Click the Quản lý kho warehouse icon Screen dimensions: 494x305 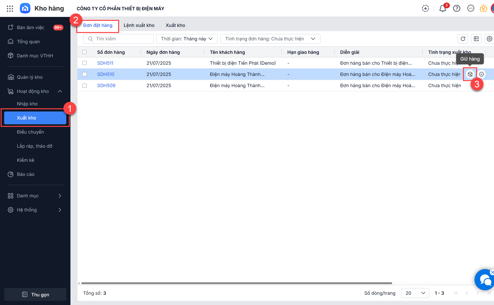11,77
